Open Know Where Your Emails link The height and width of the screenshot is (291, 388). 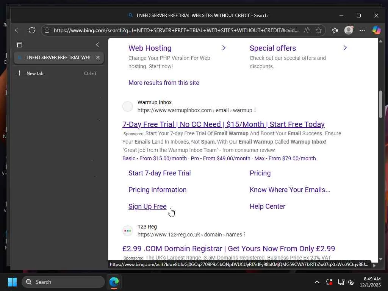point(290,189)
